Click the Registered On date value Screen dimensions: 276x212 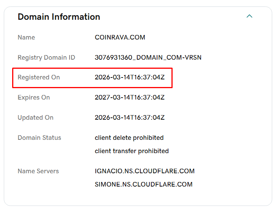[x=129, y=77]
